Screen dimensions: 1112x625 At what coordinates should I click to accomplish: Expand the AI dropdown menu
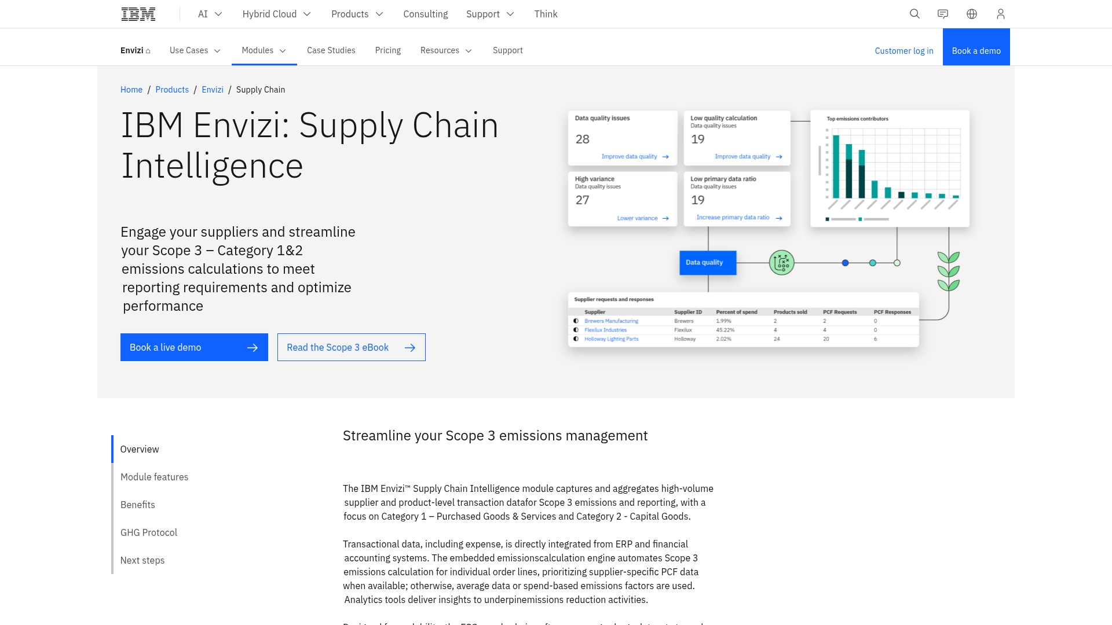point(210,14)
